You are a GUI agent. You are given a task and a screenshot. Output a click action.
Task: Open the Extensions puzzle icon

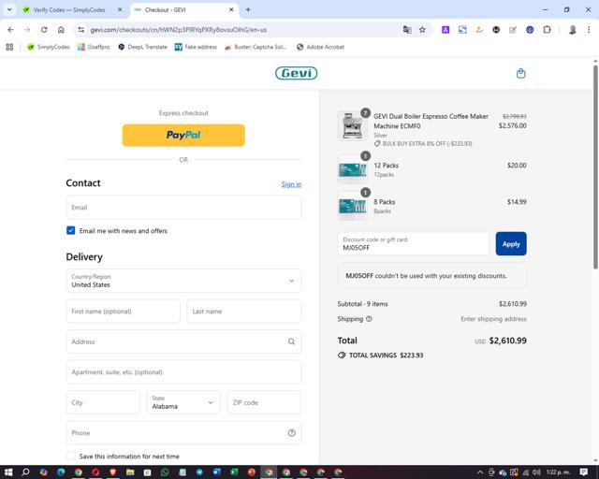(547, 30)
